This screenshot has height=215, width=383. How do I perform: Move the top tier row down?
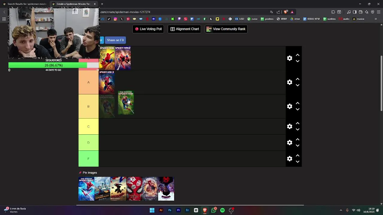297,61
